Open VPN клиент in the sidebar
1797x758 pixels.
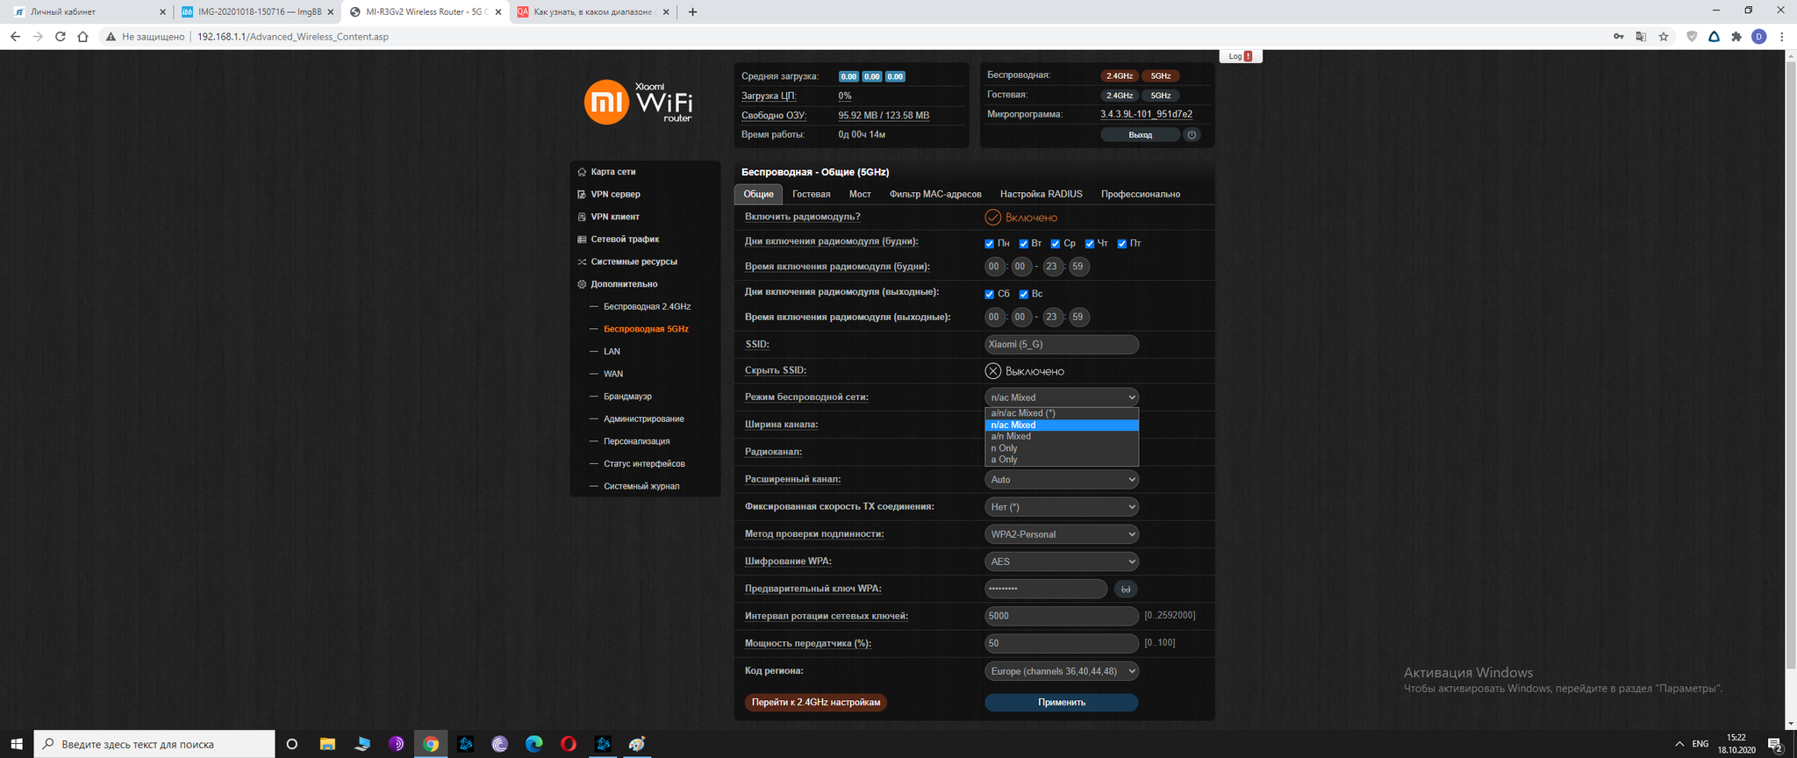(x=614, y=217)
